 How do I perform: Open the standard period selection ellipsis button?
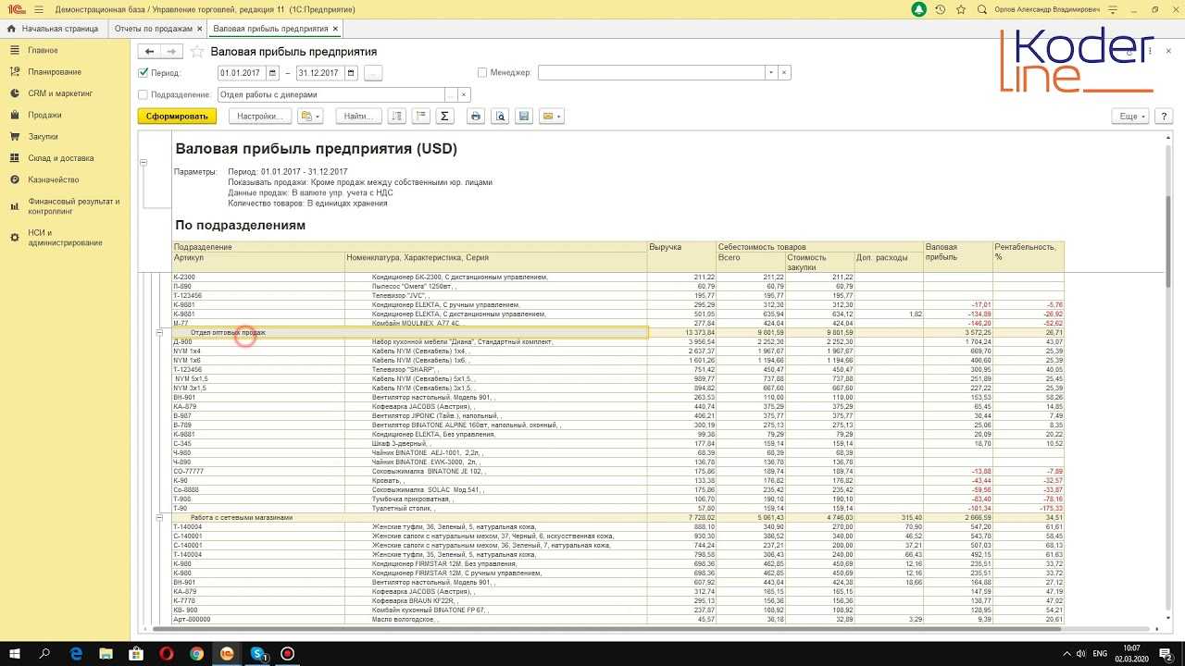373,73
